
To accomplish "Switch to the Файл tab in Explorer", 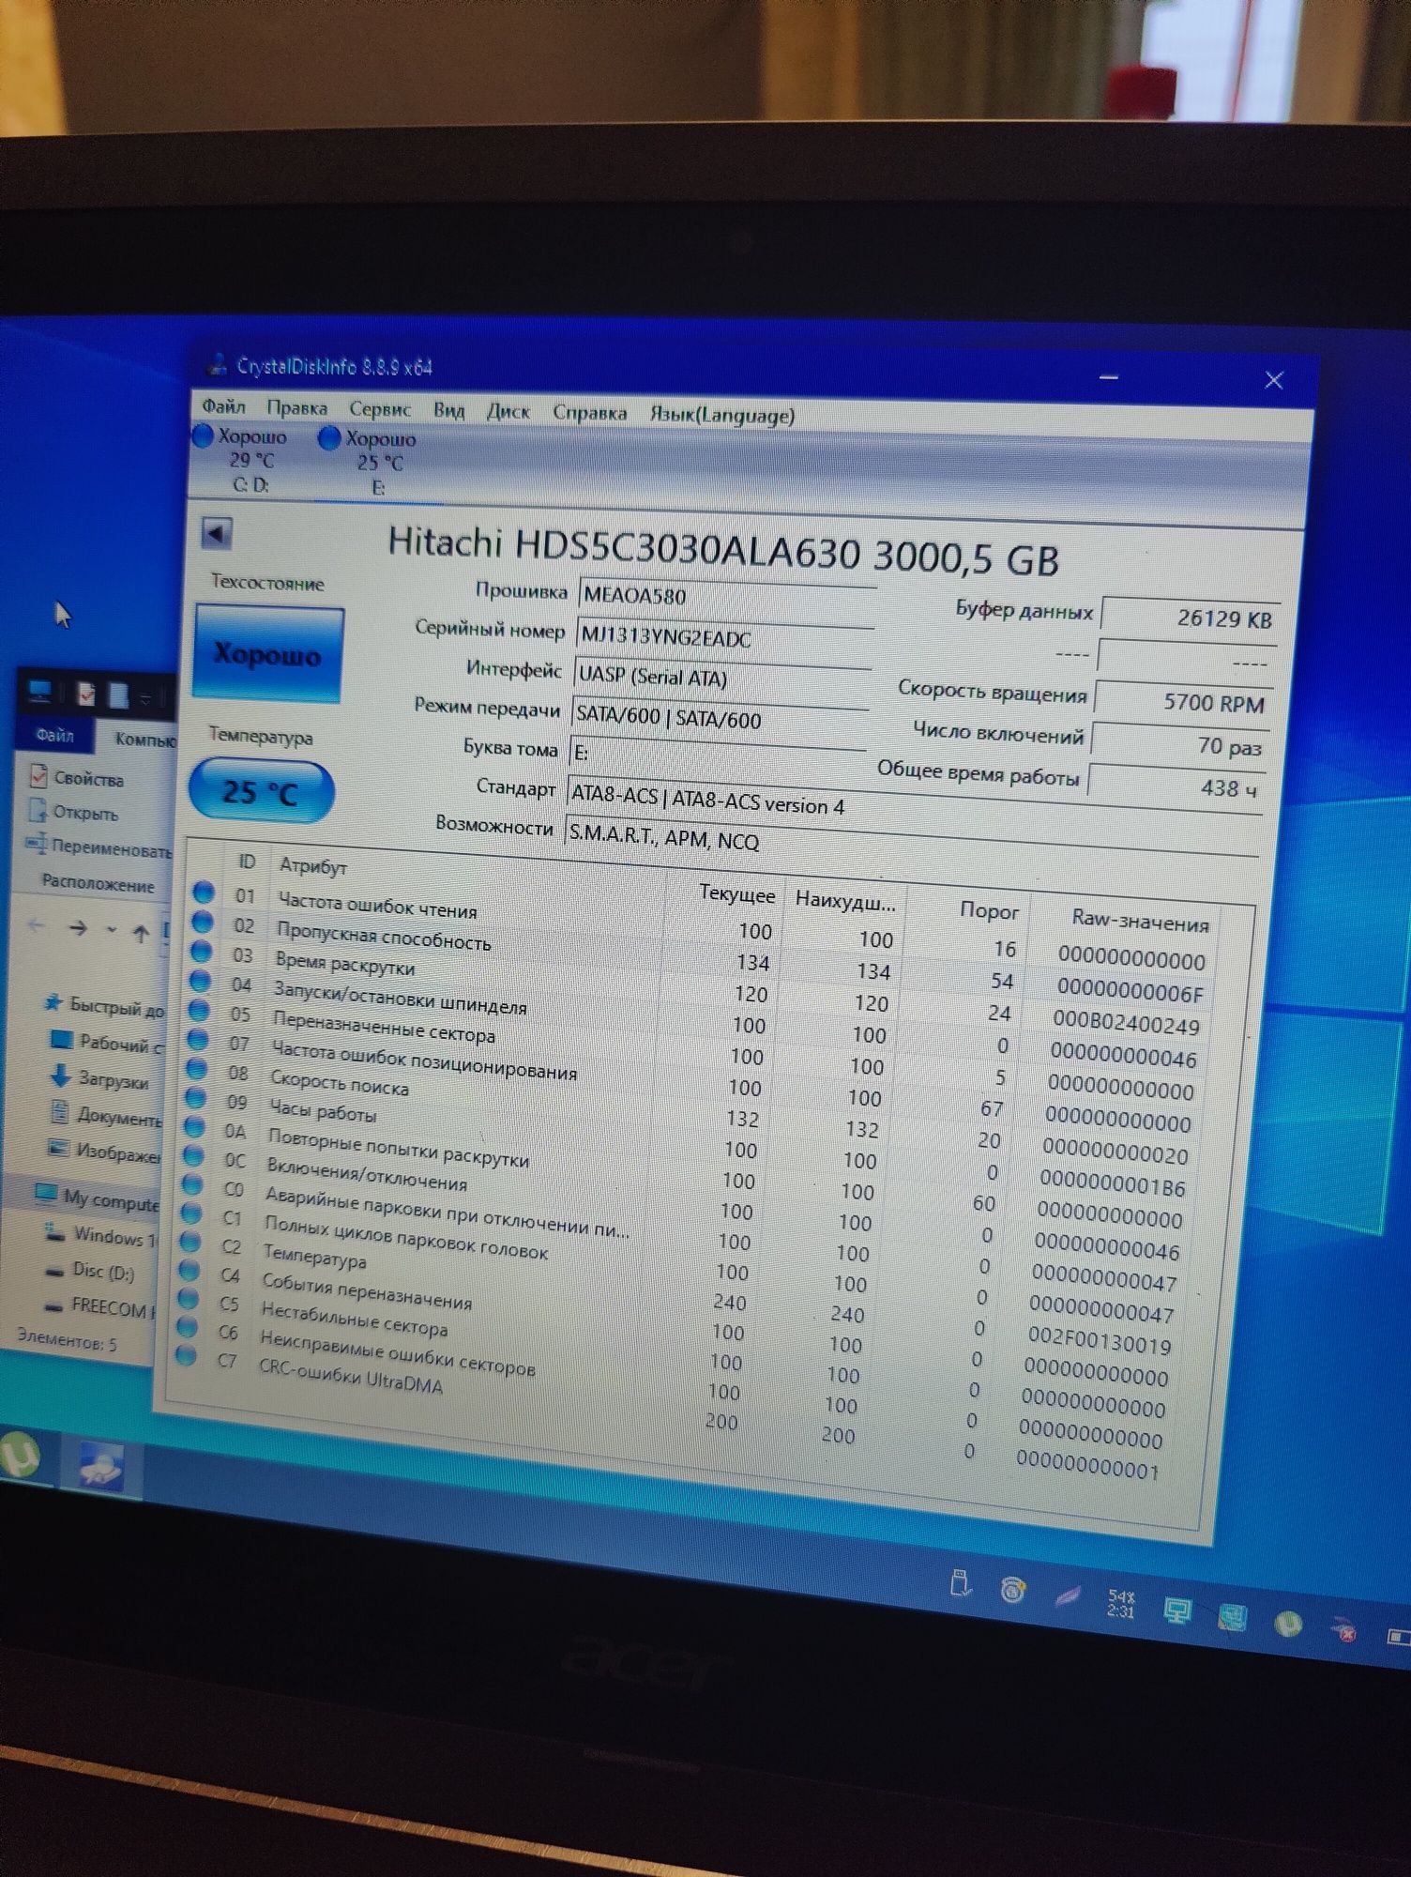I will 54,735.
